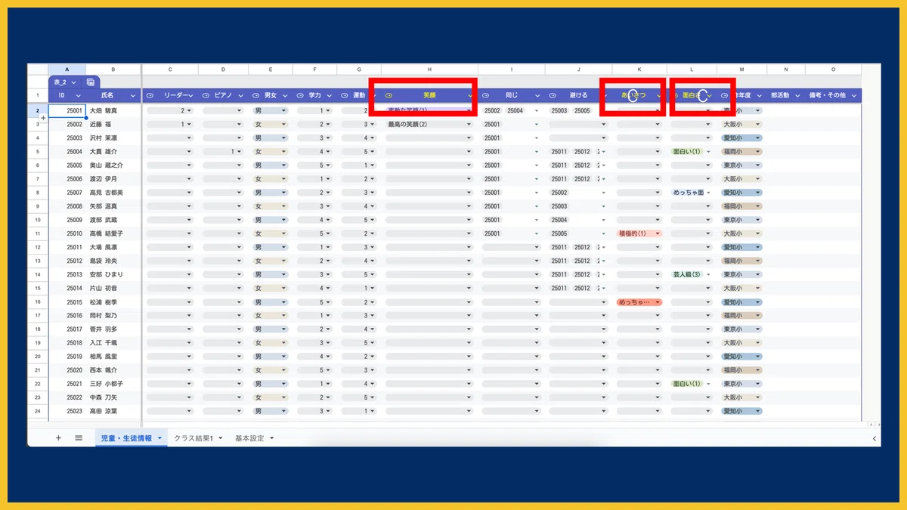Open the 備考・その他 column header chevron
Image resolution: width=907 pixels, height=510 pixels.
pyautogui.click(x=853, y=96)
